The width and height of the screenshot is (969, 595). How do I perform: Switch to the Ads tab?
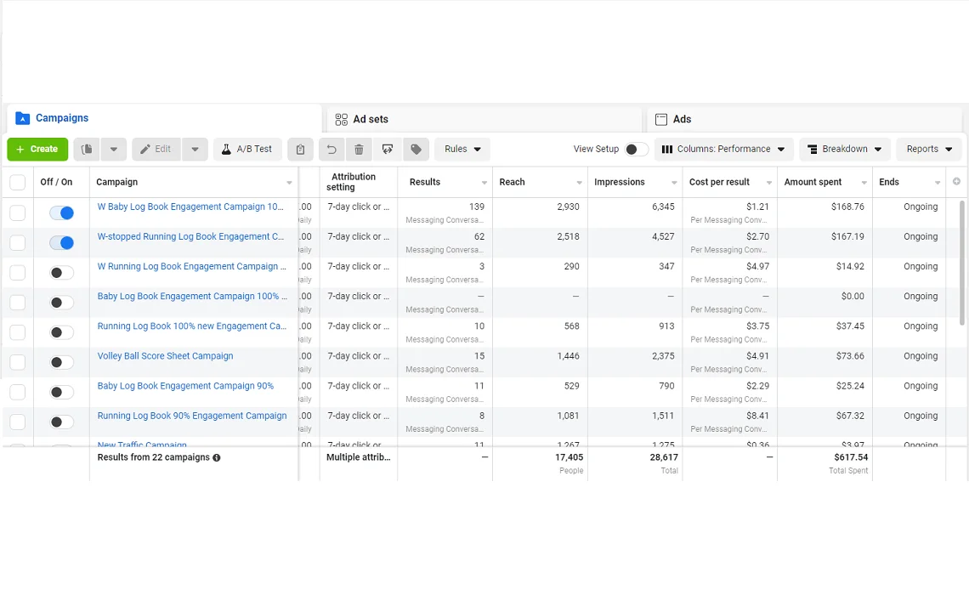(681, 120)
